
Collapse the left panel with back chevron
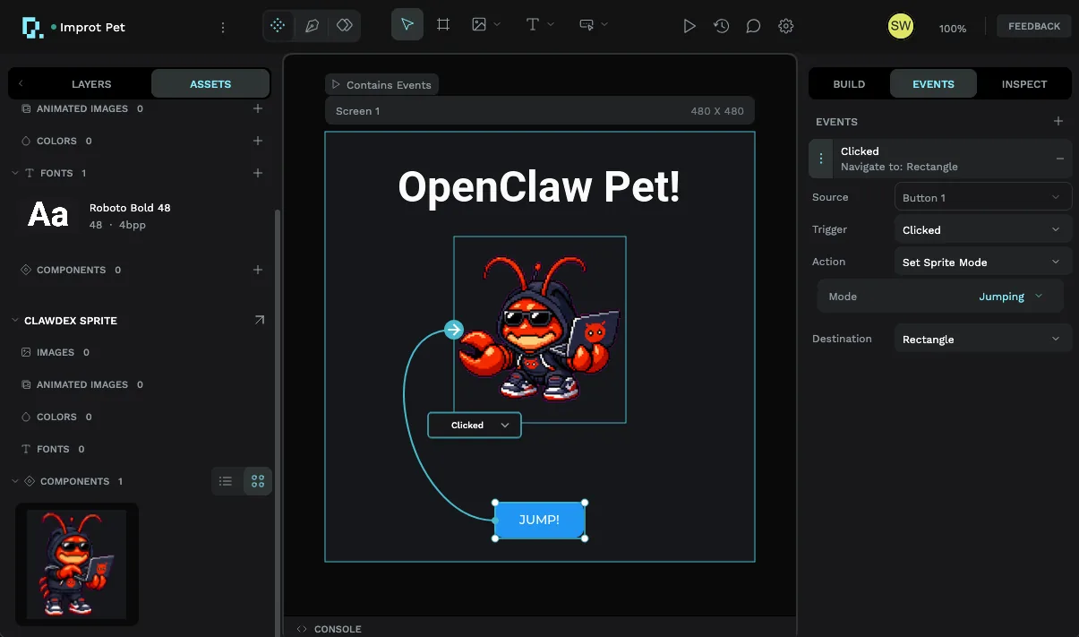coord(21,84)
